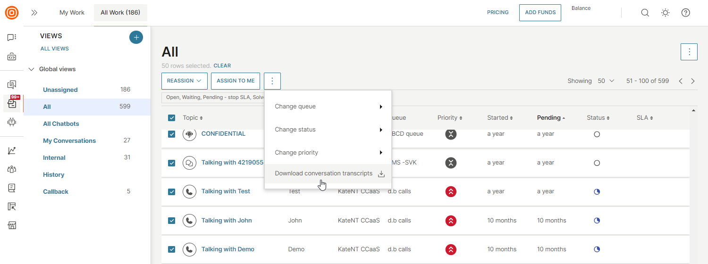The height and width of the screenshot is (264, 708).
Task: Switch to the My Work tab
Action: (x=72, y=13)
